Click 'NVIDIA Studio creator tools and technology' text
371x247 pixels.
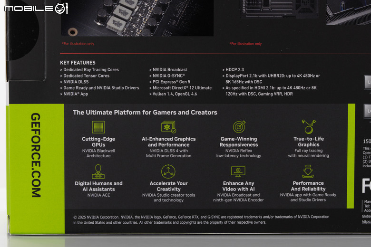[x=168, y=198]
